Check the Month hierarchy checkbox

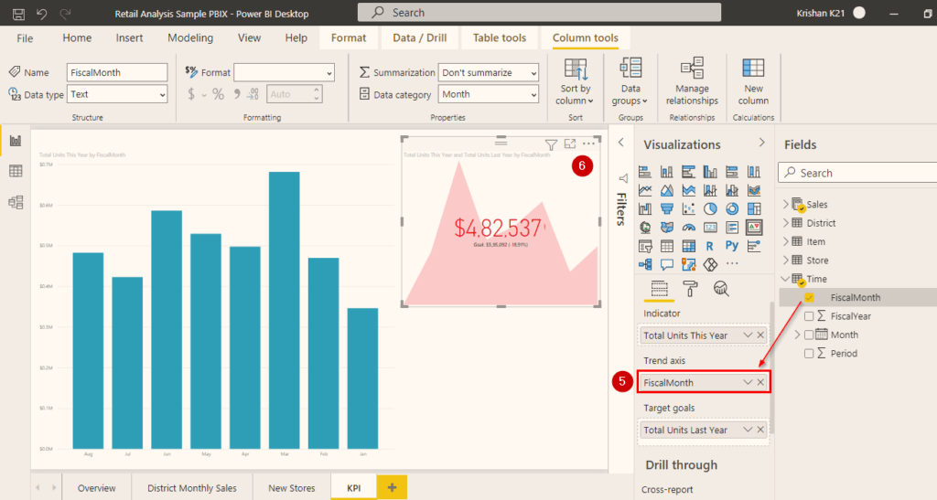point(809,335)
